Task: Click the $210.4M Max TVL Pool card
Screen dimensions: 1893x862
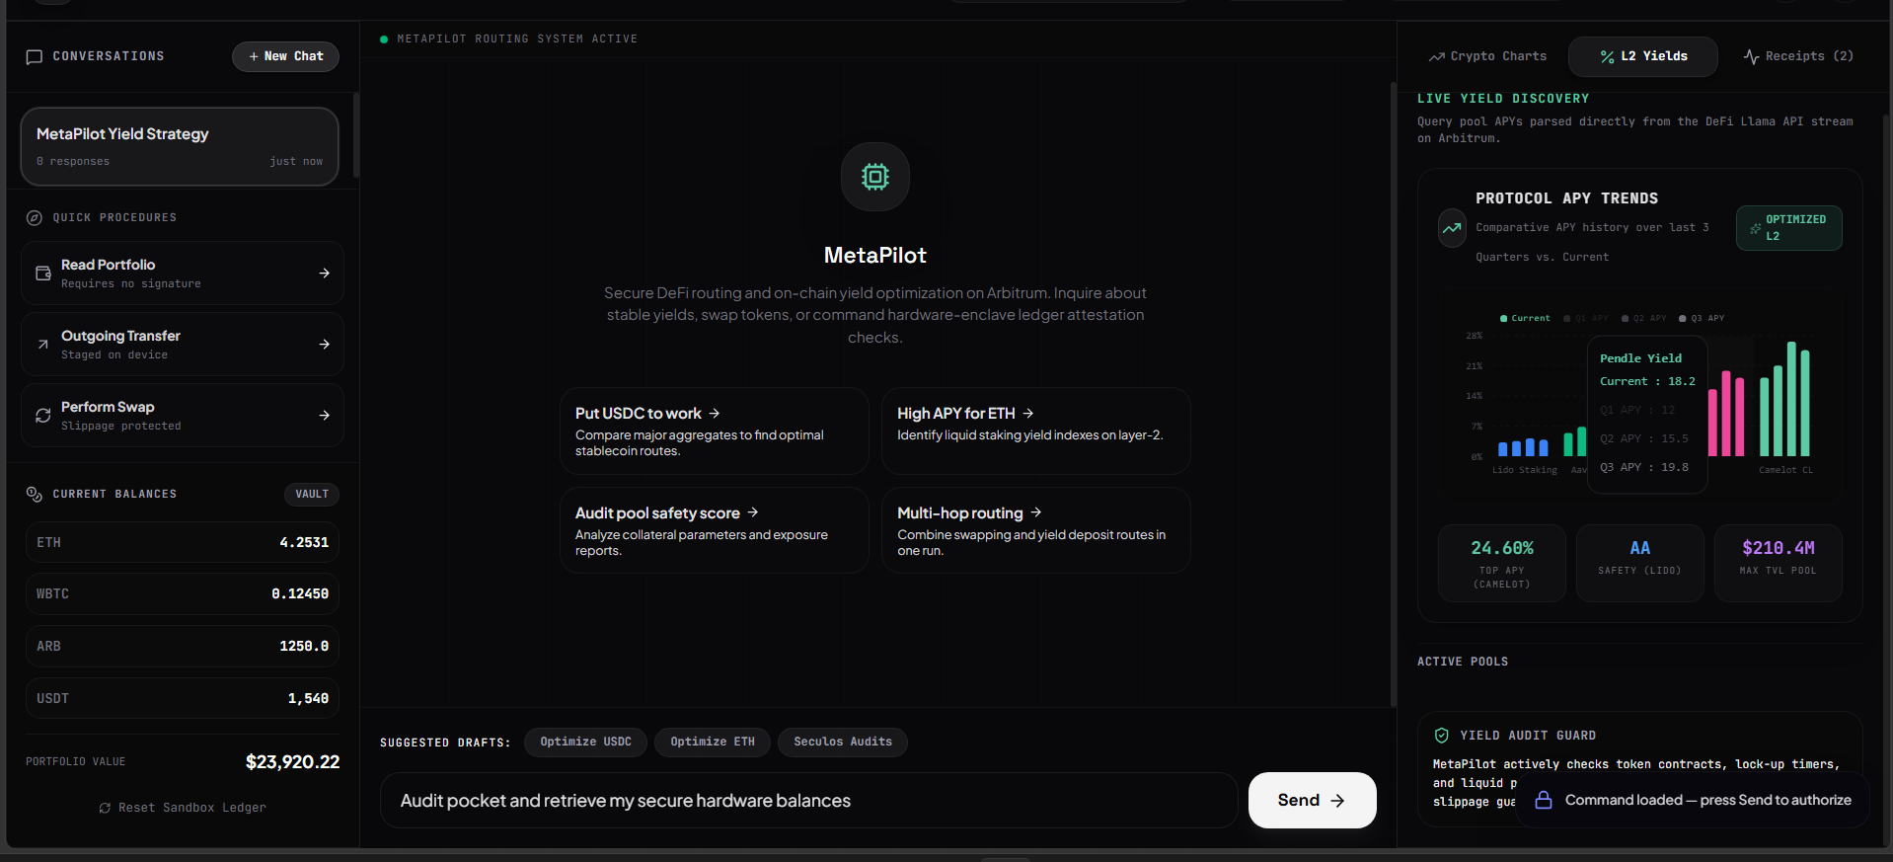Action: pyautogui.click(x=1779, y=564)
